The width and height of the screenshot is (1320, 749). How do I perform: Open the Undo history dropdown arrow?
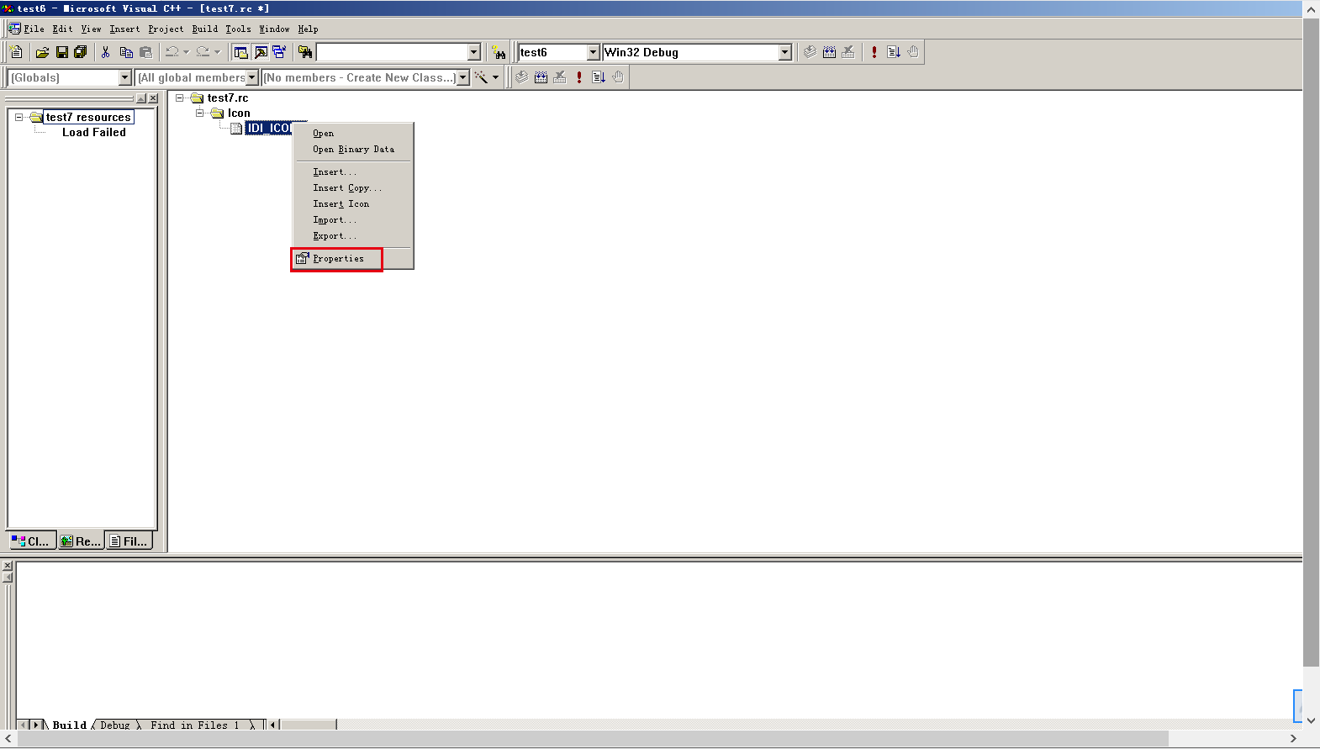click(187, 52)
